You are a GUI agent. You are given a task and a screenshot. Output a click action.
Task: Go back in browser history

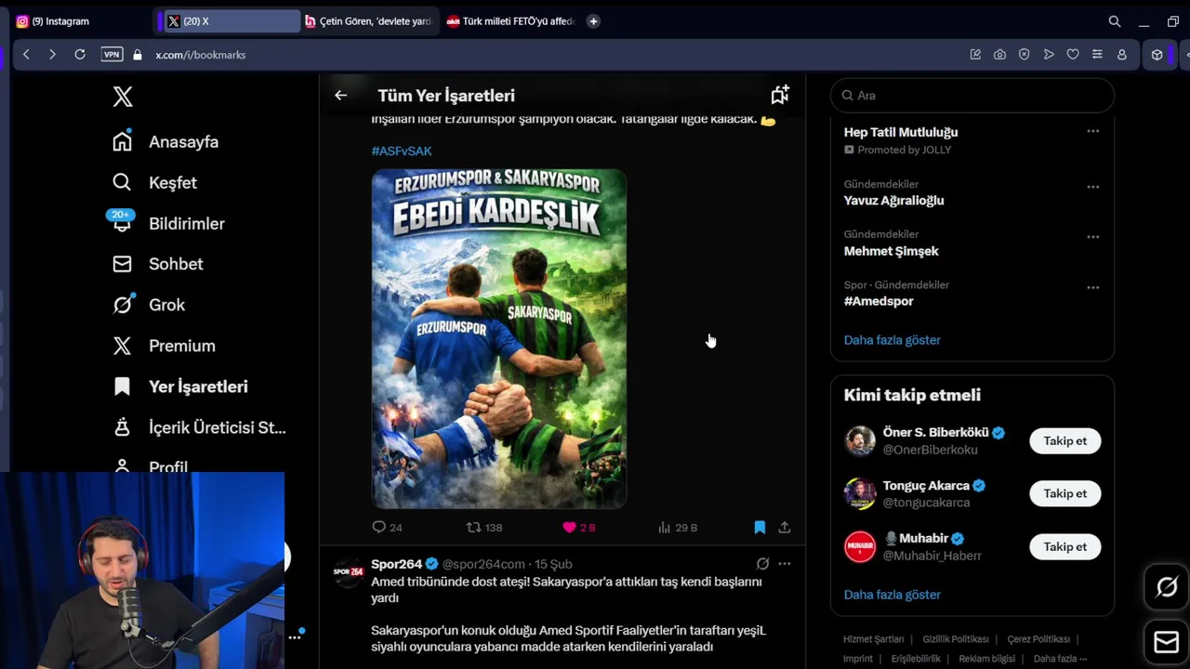click(x=26, y=55)
